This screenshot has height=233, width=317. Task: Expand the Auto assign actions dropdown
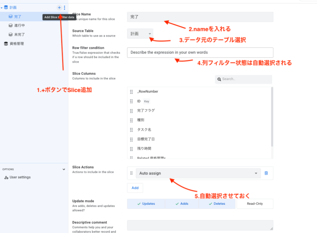click(256, 174)
